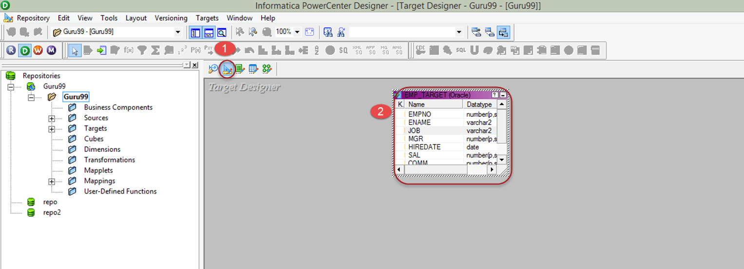Launch Workflow Manager via the W icon
The height and width of the screenshot is (269, 744).
pyautogui.click(x=38, y=50)
